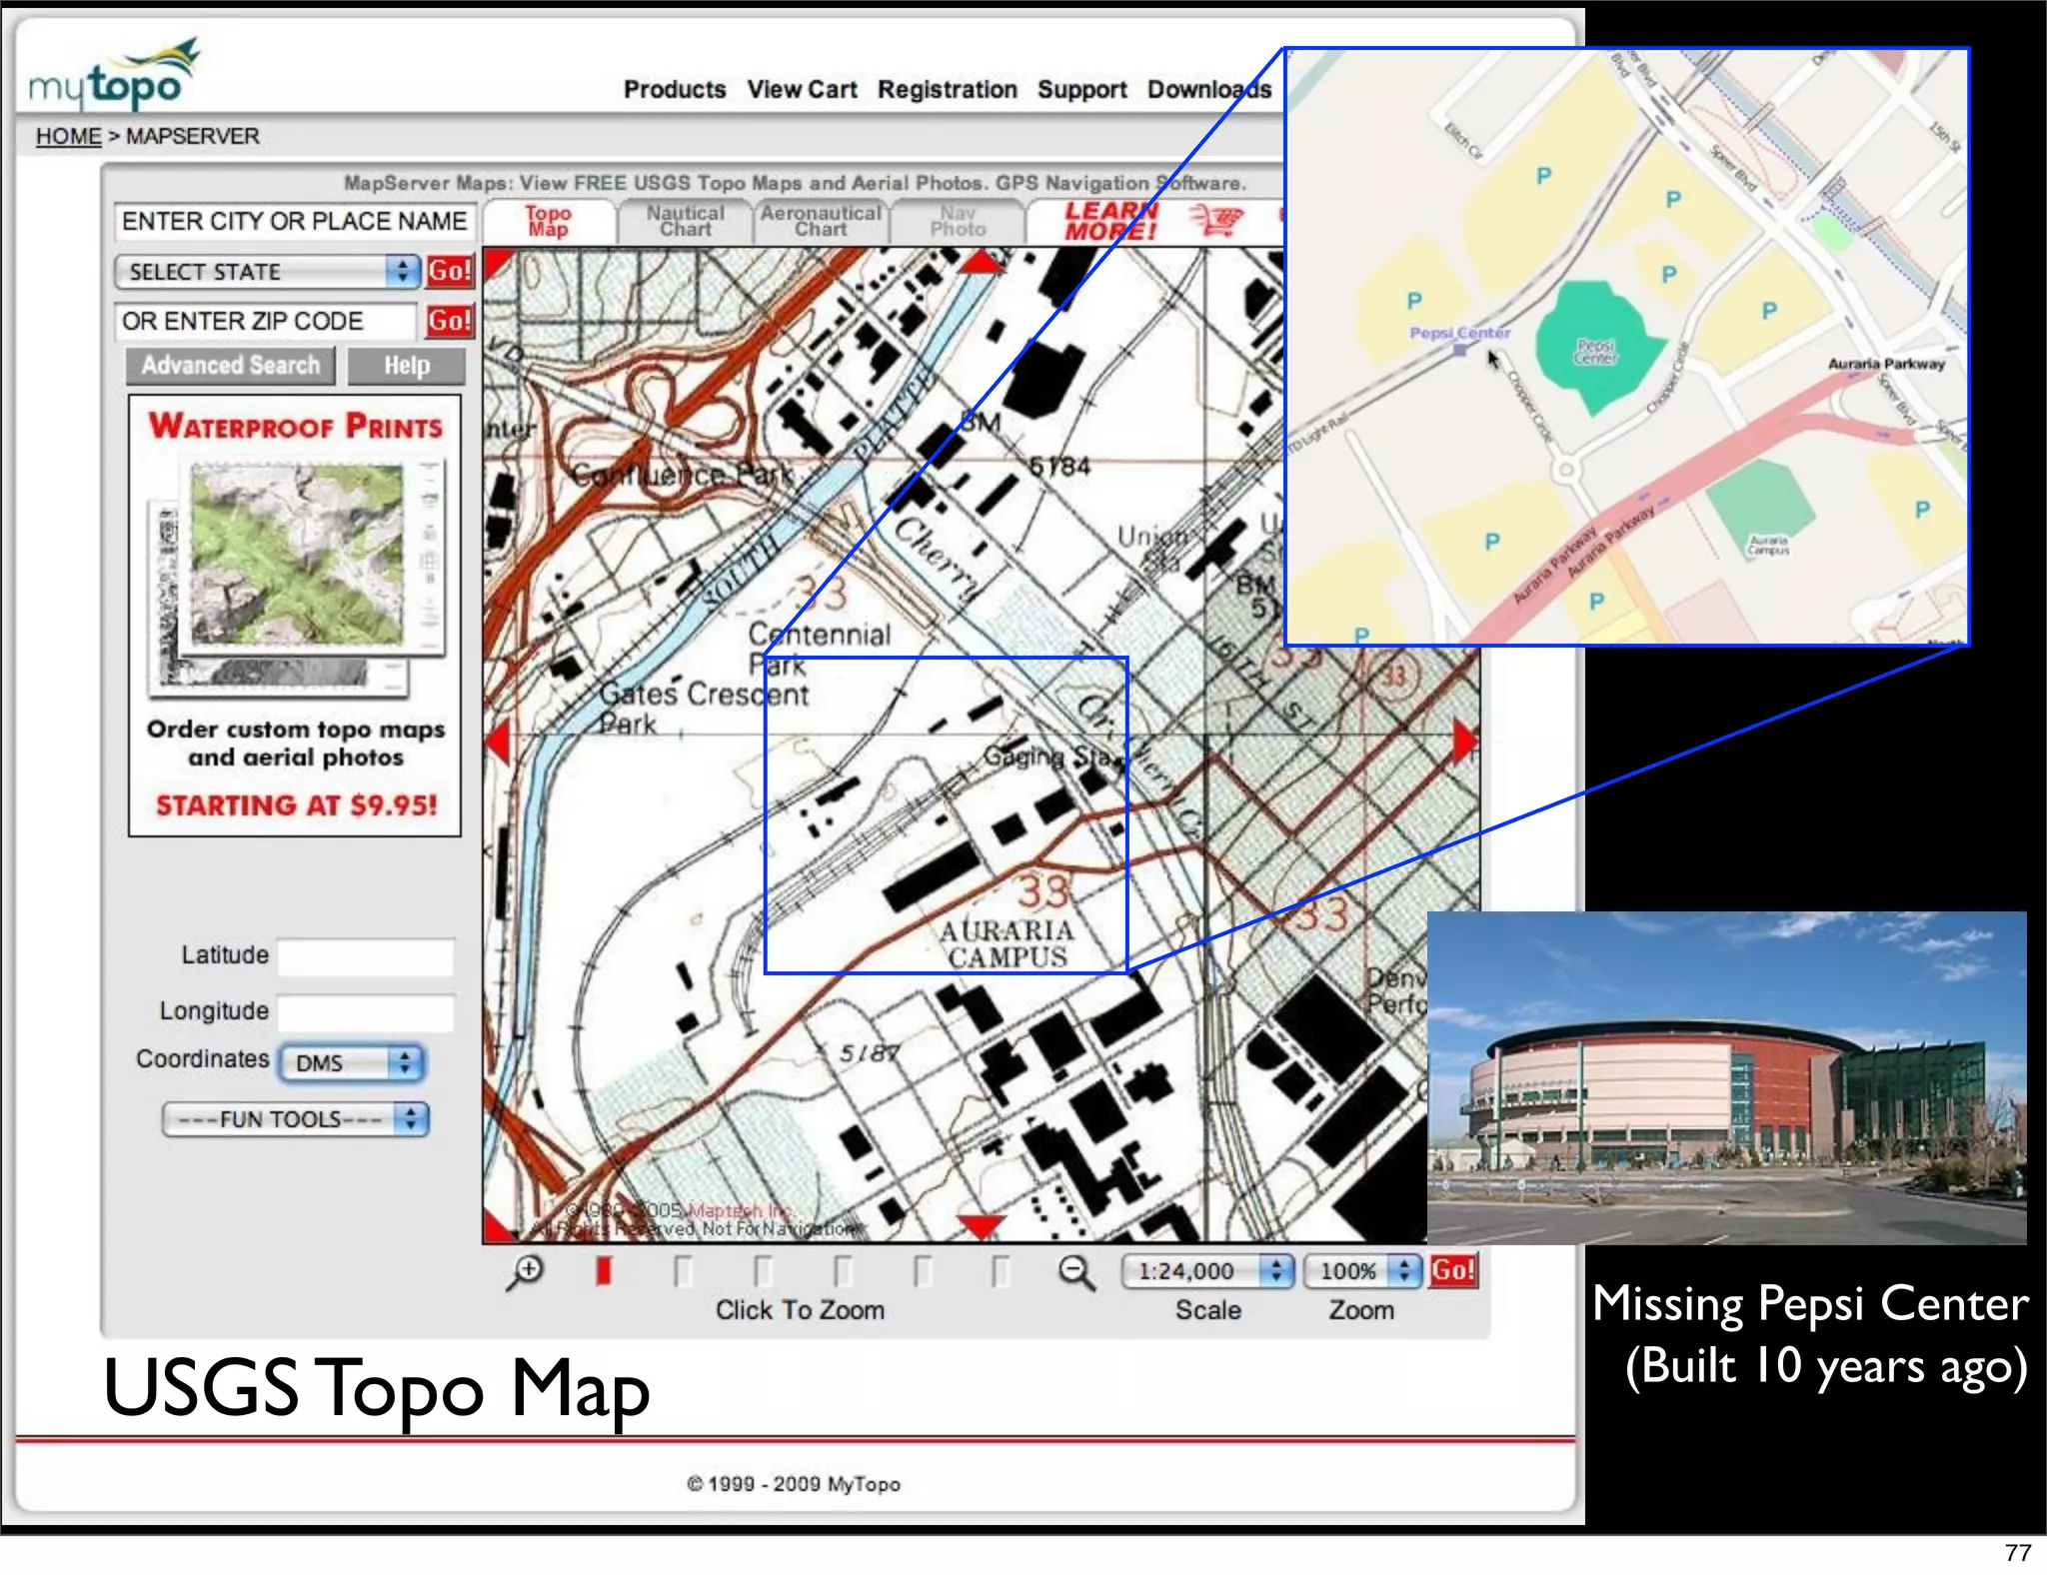Screen dimensions: 2047x1575
Task: Click Confluence Park label on topo map
Action: click(x=683, y=475)
